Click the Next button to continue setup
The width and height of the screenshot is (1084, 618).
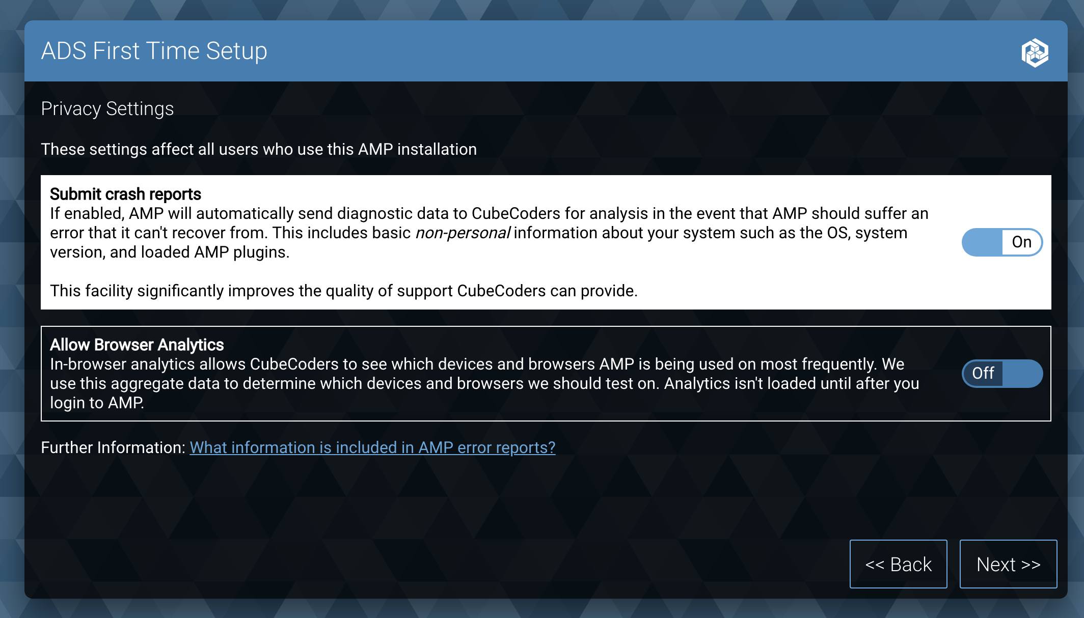pyautogui.click(x=1008, y=564)
